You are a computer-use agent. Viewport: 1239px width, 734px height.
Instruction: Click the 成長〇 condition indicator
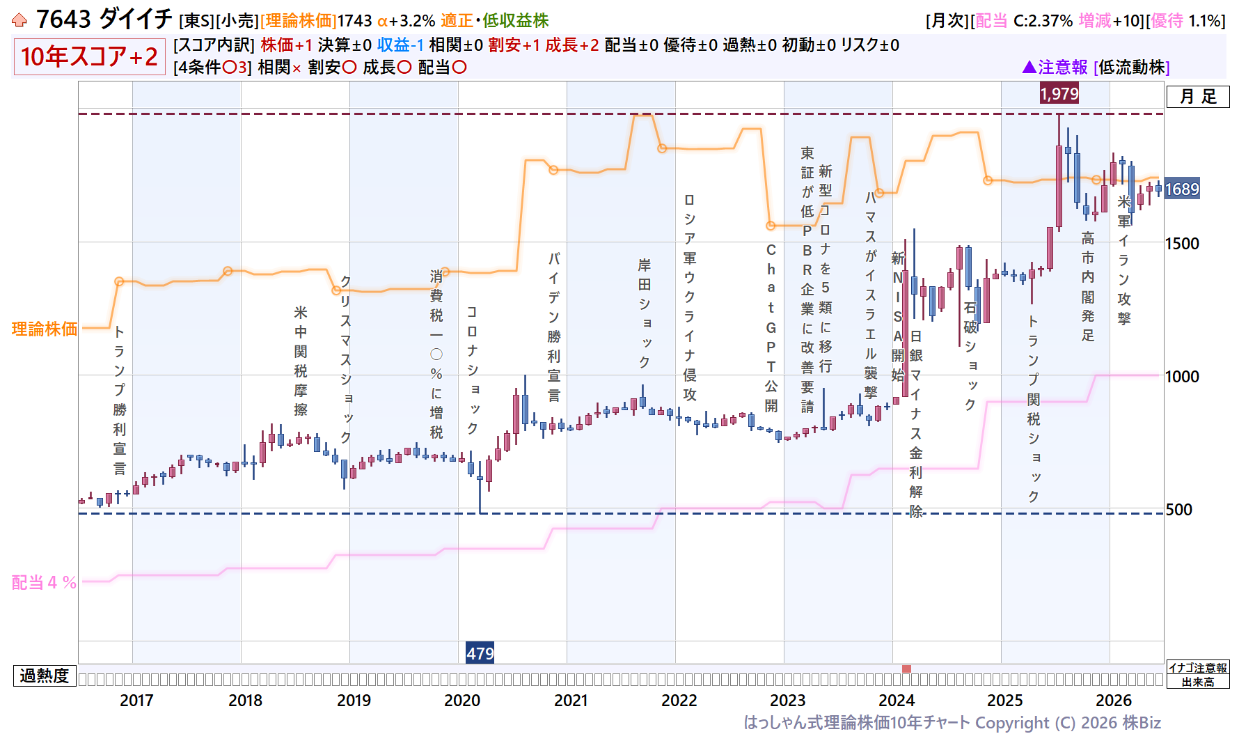[387, 67]
